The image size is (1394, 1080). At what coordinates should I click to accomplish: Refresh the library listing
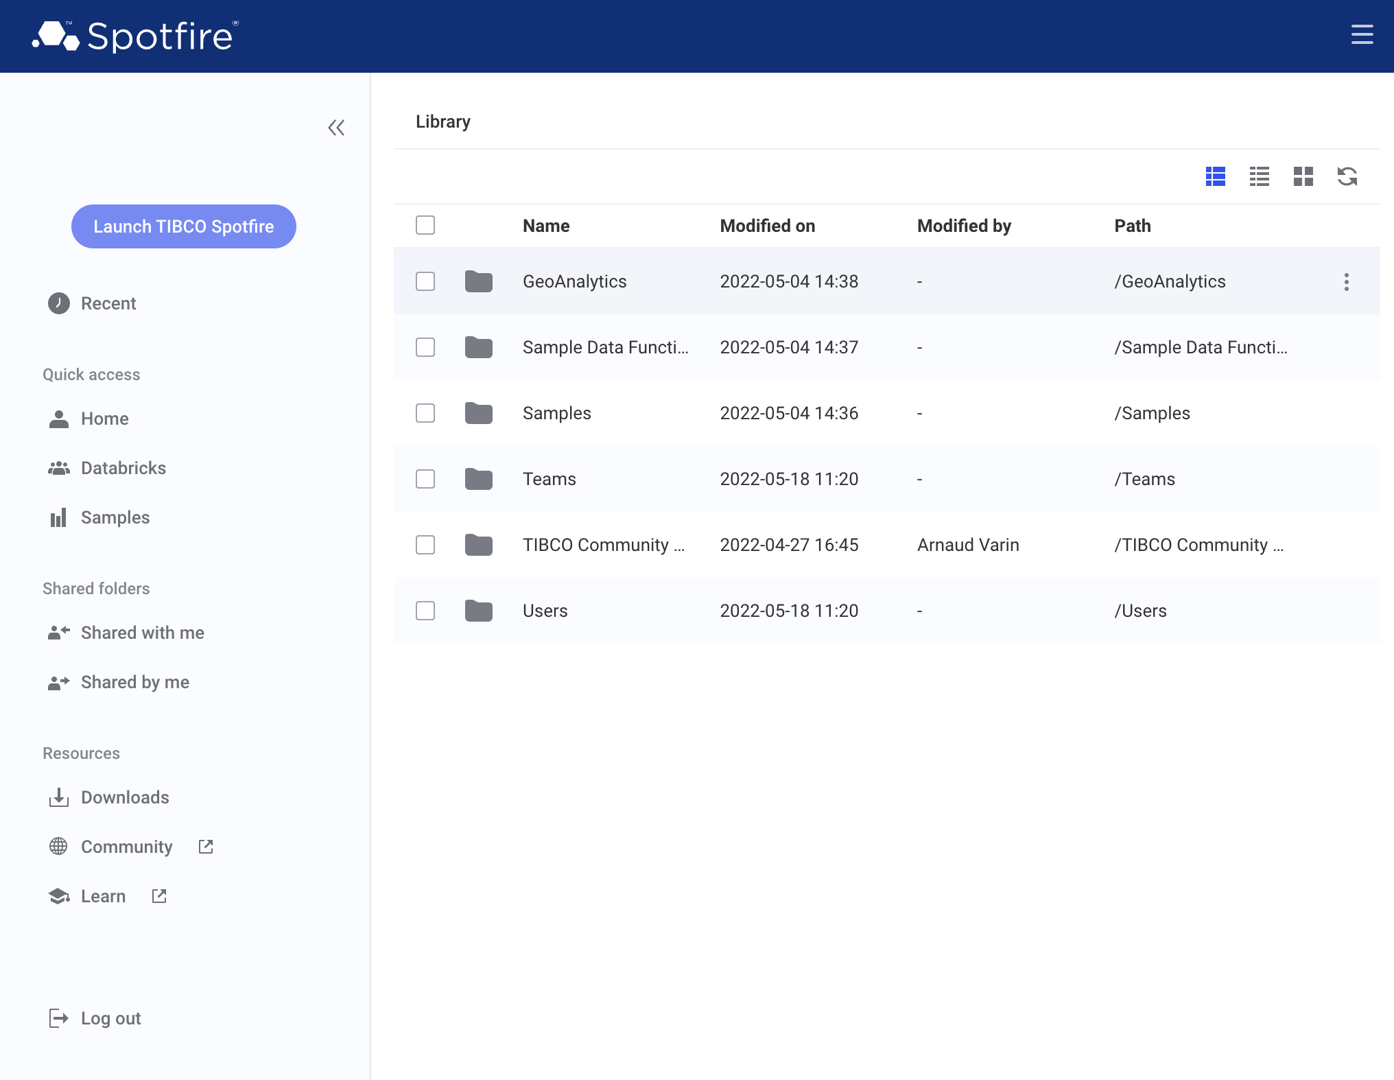[x=1347, y=176]
